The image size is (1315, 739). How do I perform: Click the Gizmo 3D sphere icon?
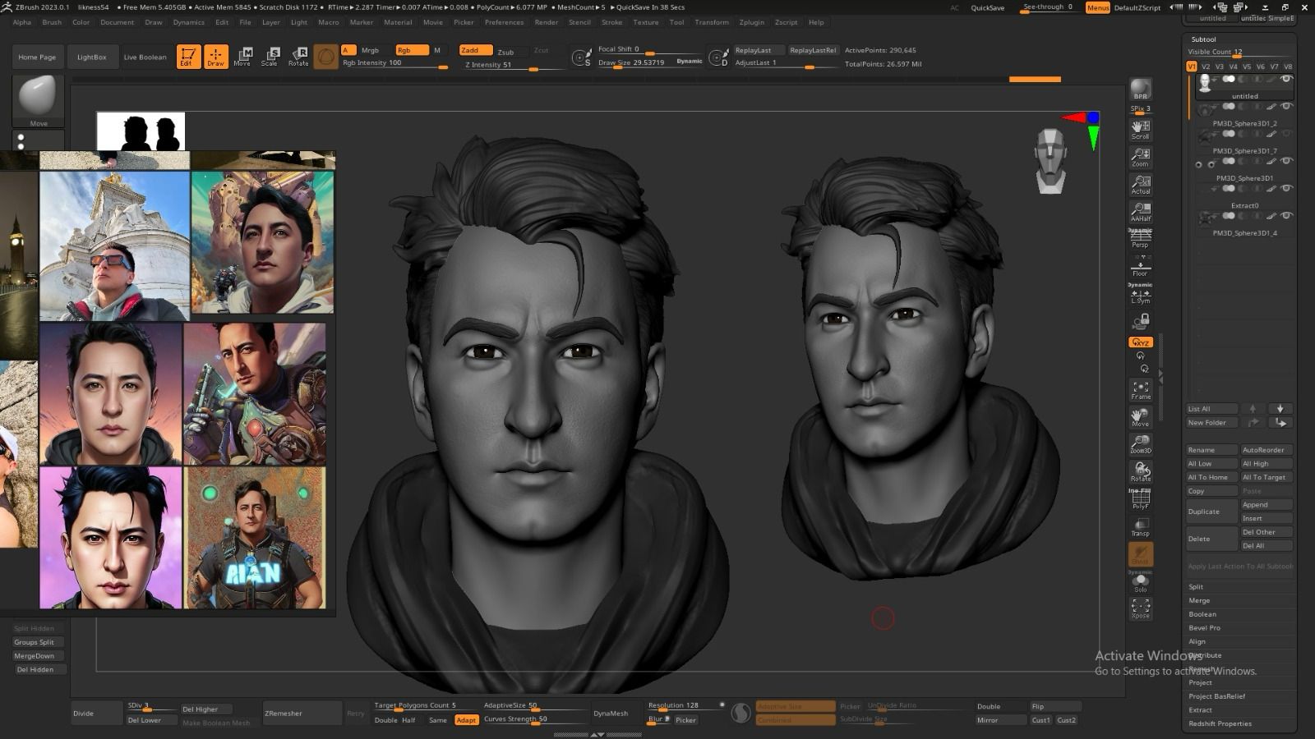[326, 57]
